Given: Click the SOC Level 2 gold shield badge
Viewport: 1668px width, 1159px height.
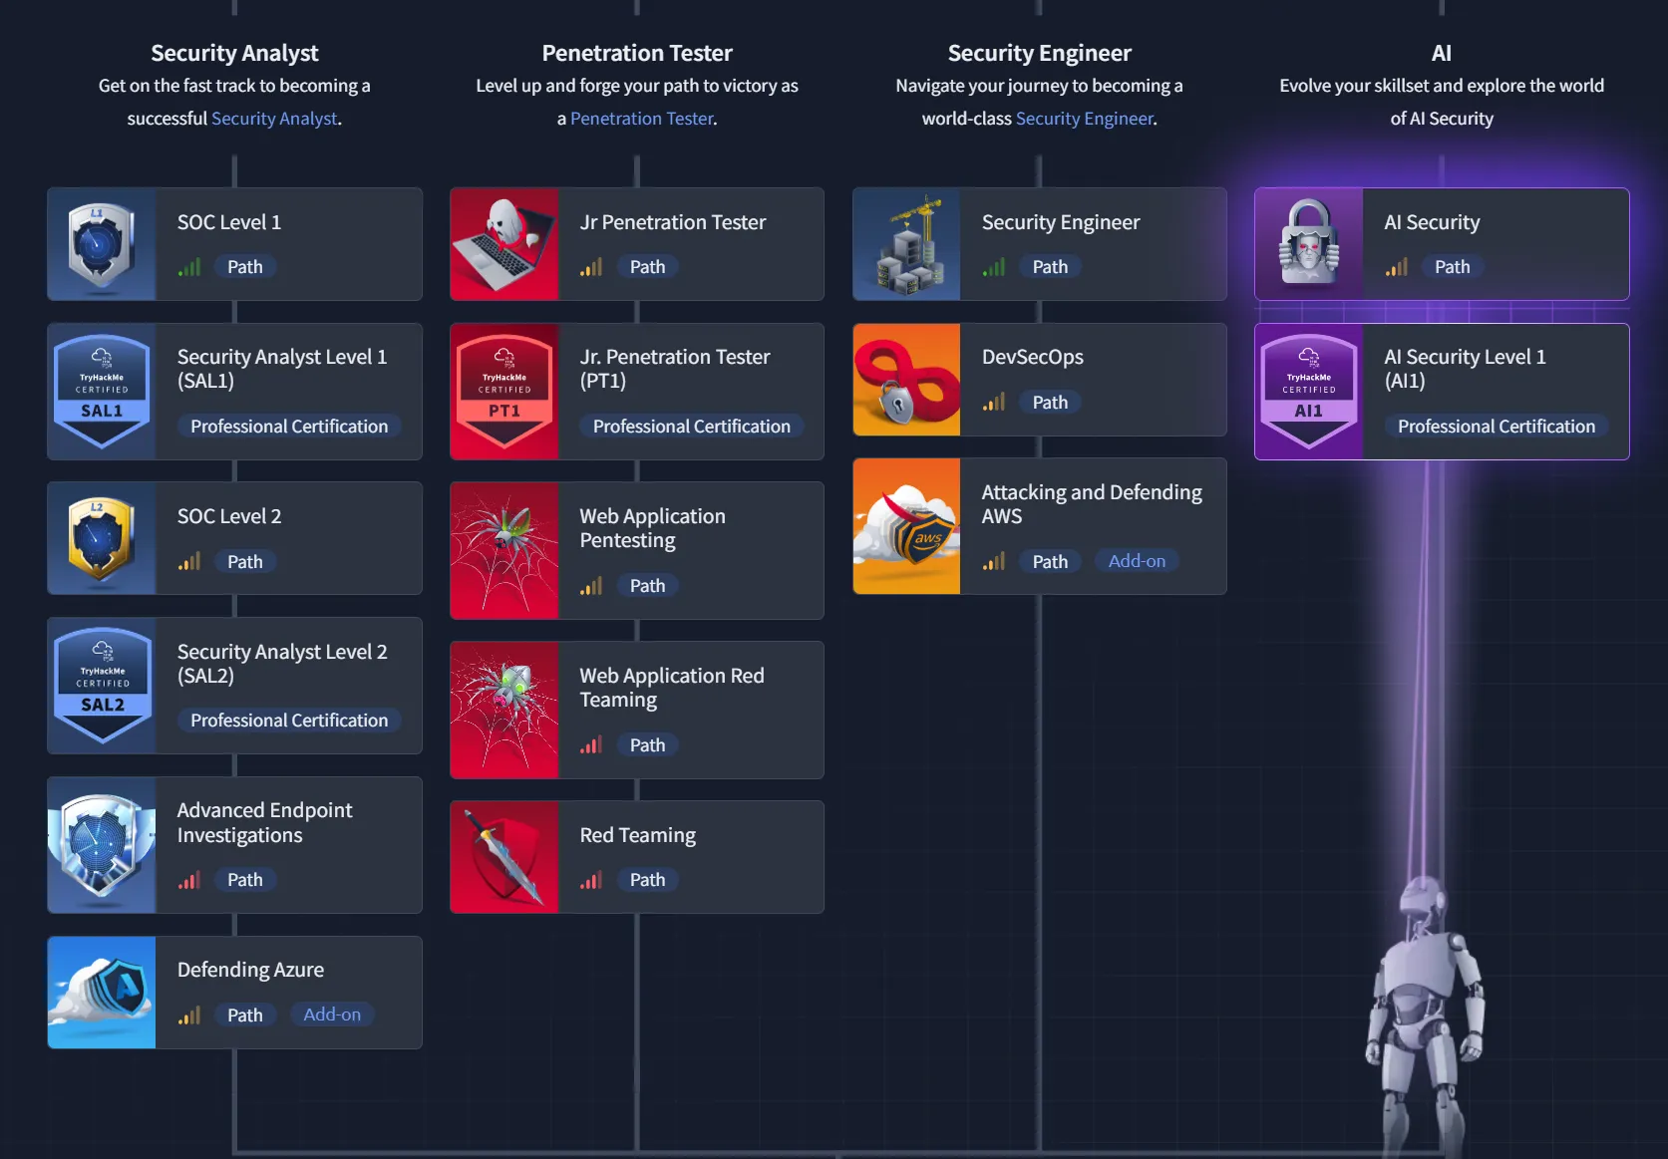Looking at the screenshot, I should pos(102,538).
